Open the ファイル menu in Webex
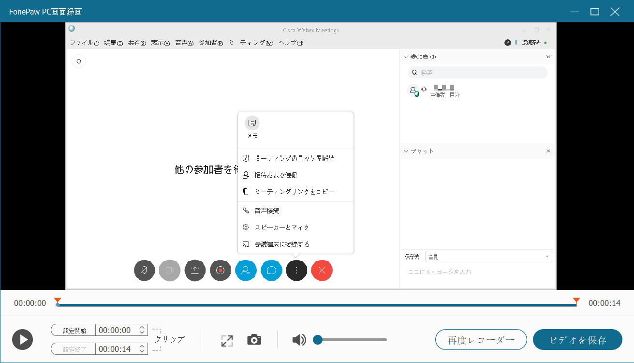Image resolution: width=634 pixels, height=363 pixels. coord(84,43)
